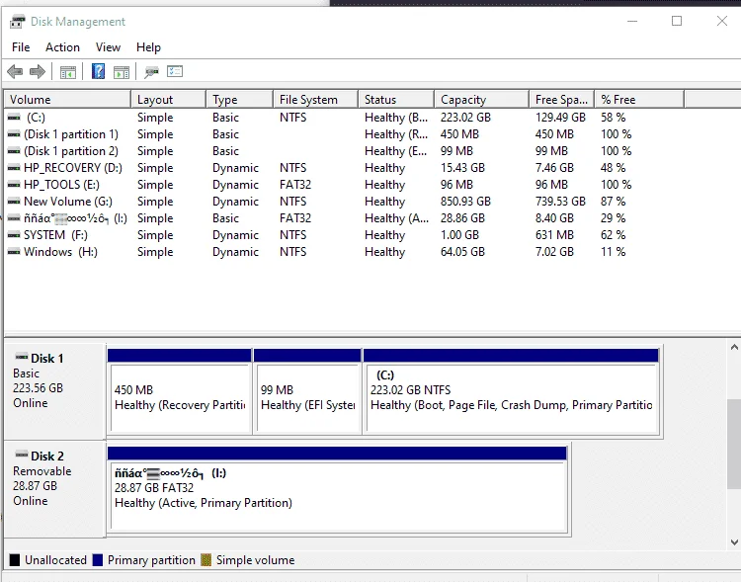
Task: Sort by the Status column header
Action: pyautogui.click(x=396, y=99)
